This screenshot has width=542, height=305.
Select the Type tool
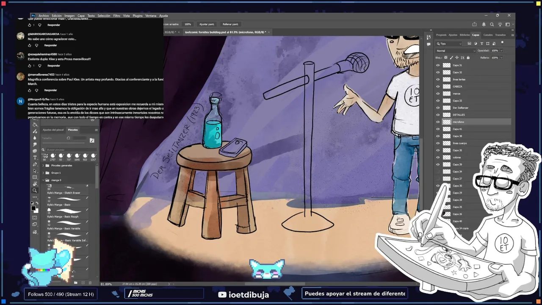35,158
